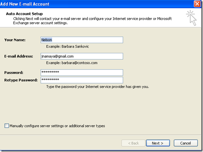The height and width of the screenshot is (152, 203).
Task: Click the Your Name input field
Action: (x=82, y=40)
